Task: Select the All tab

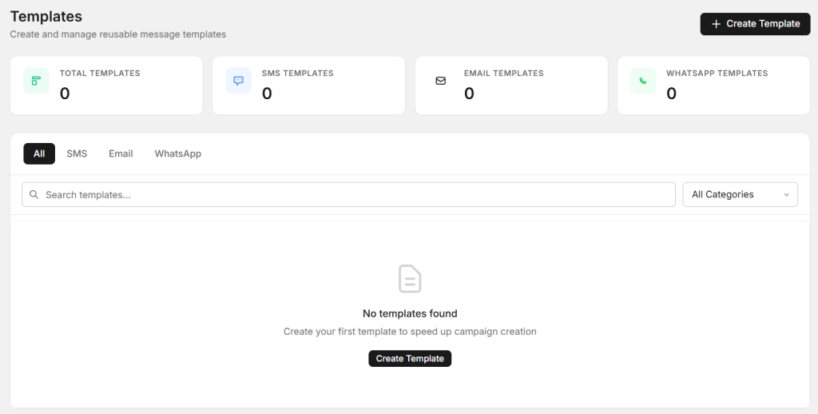Action: pyautogui.click(x=39, y=153)
